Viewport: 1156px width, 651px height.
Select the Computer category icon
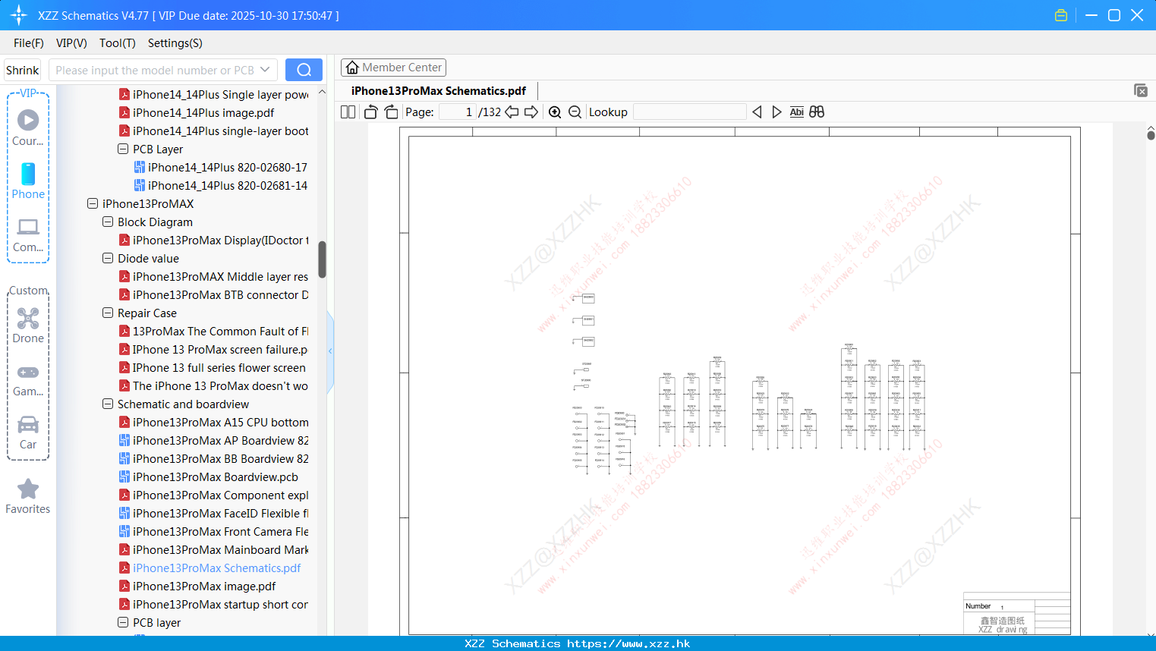(x=28, y=234)
